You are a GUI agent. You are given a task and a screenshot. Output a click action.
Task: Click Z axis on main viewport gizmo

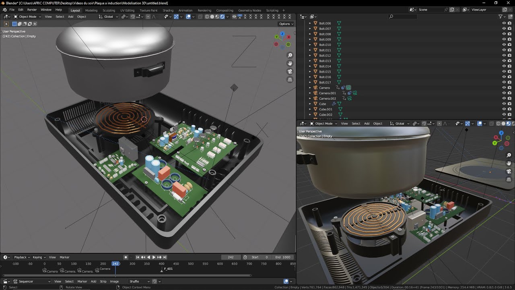pos(282,34)
